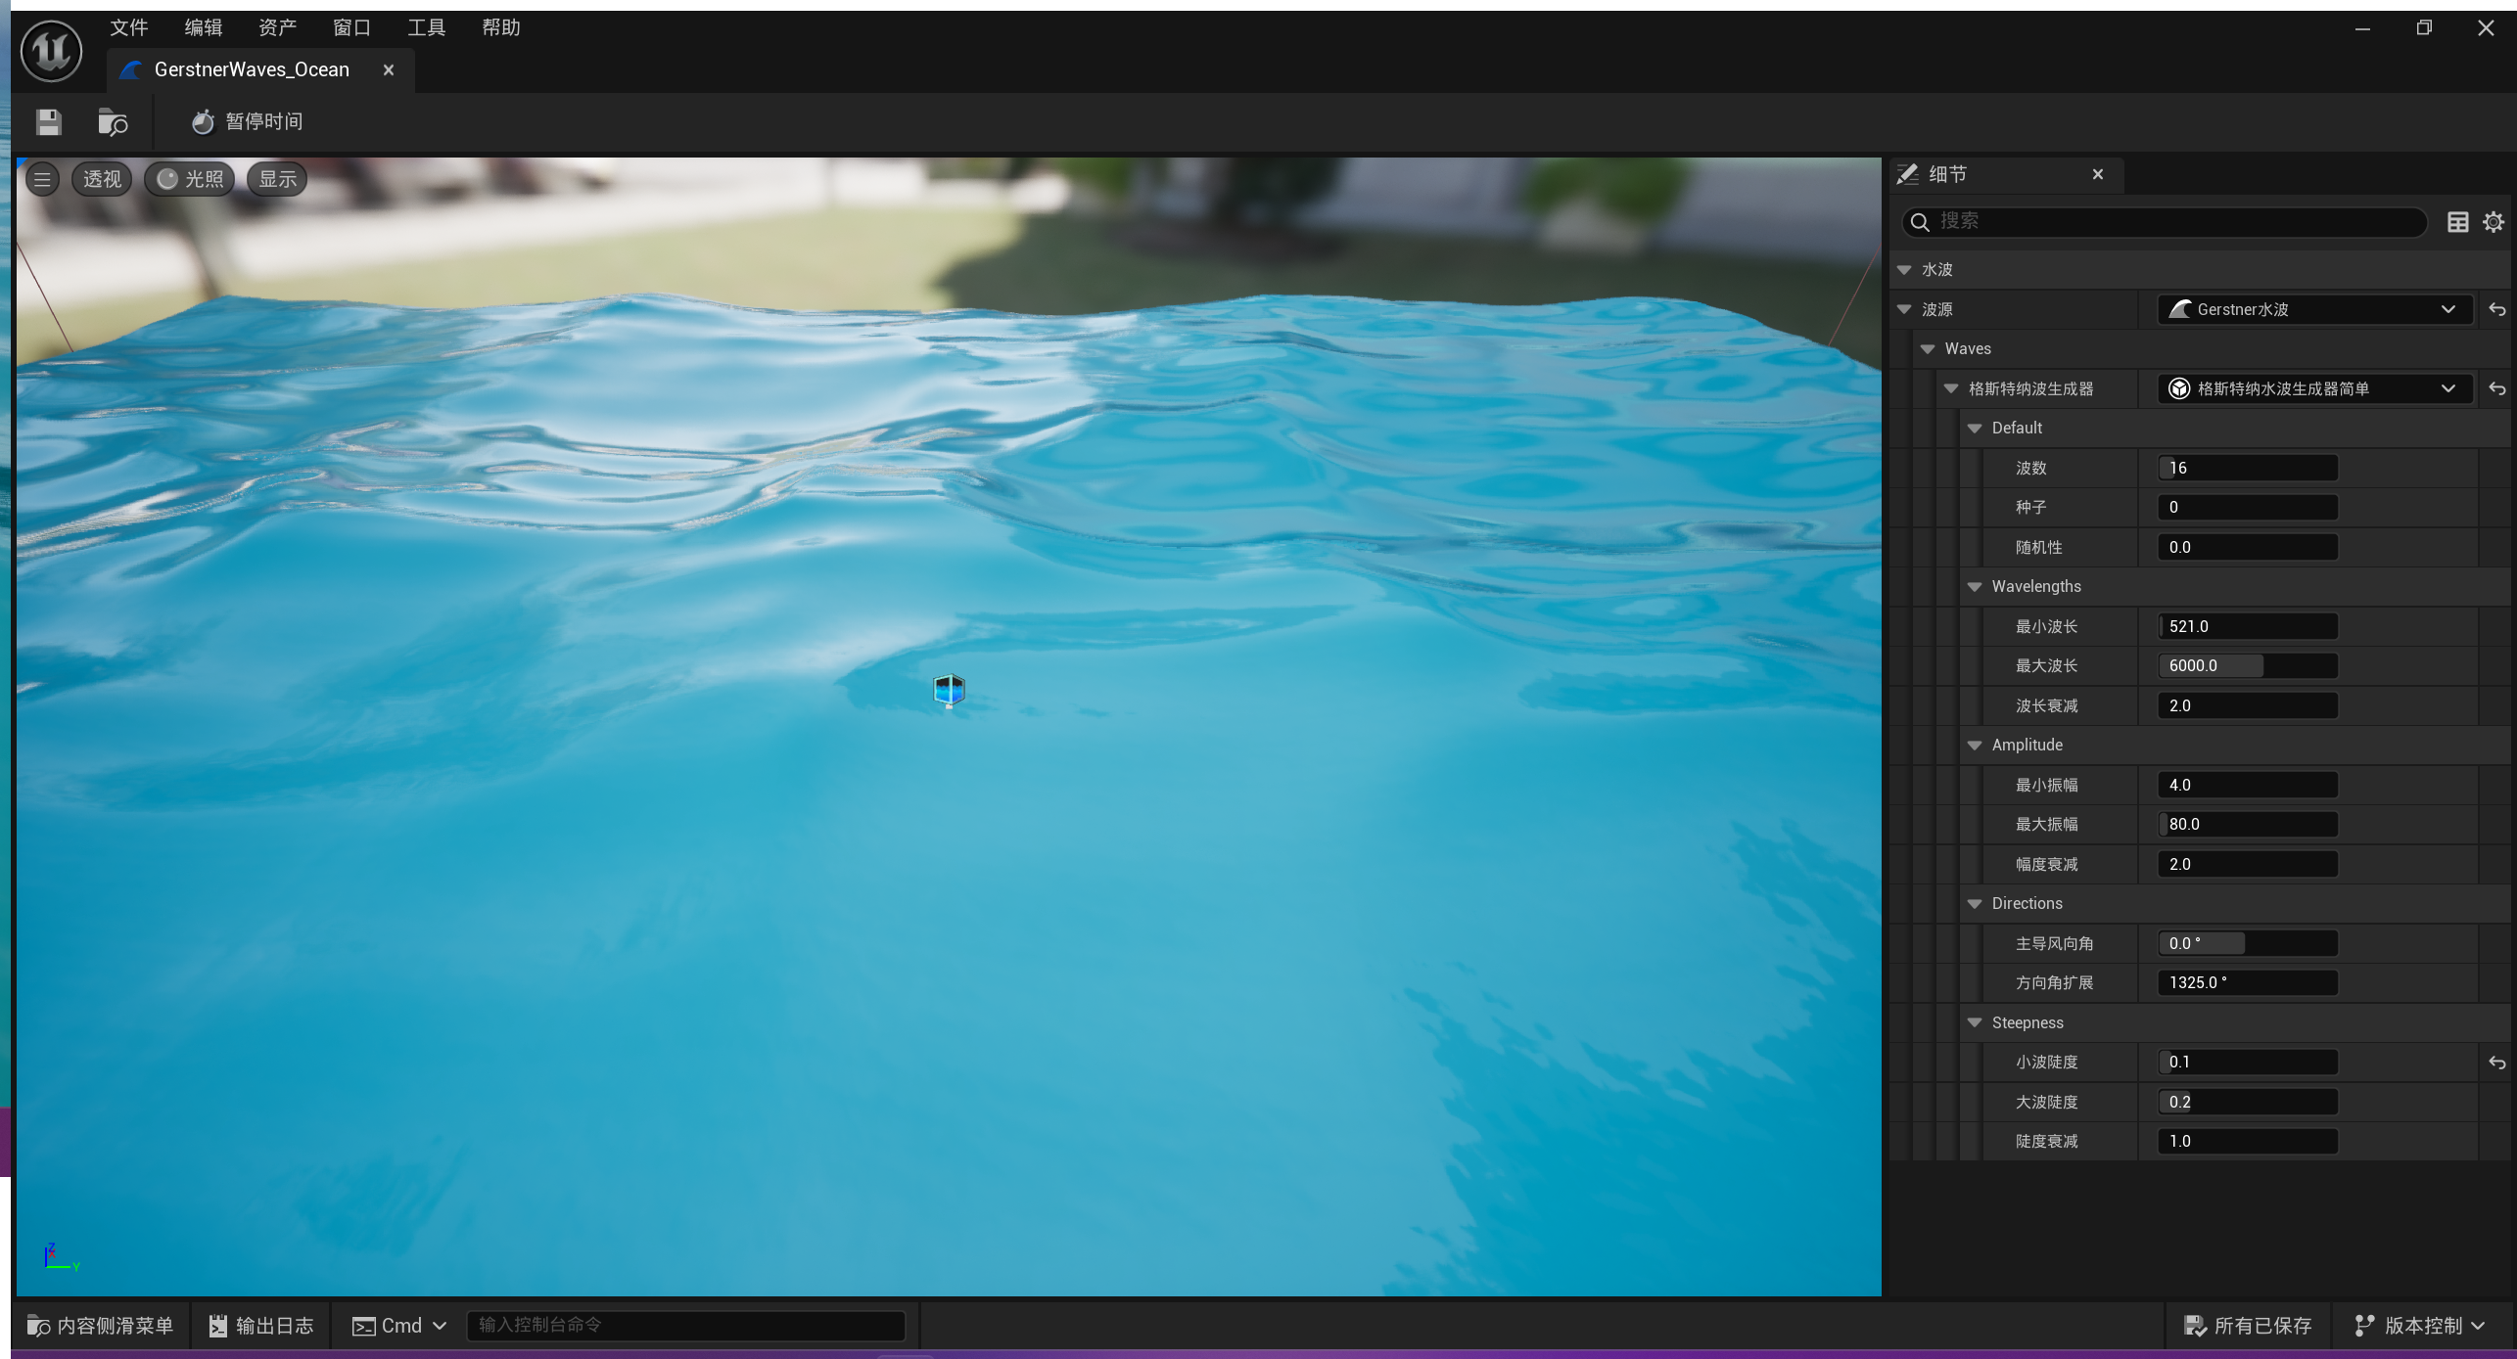Click the details pencil icon on 细节 tab

[x=1908, y=174]
